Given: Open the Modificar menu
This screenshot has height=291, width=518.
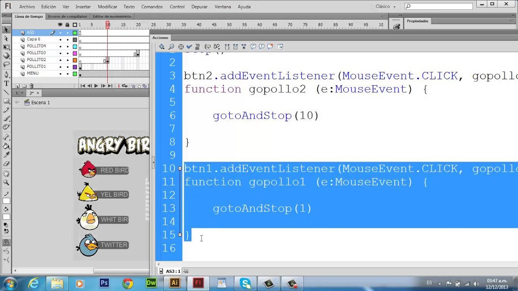Looking at the screenshot, I should [108, 7].
